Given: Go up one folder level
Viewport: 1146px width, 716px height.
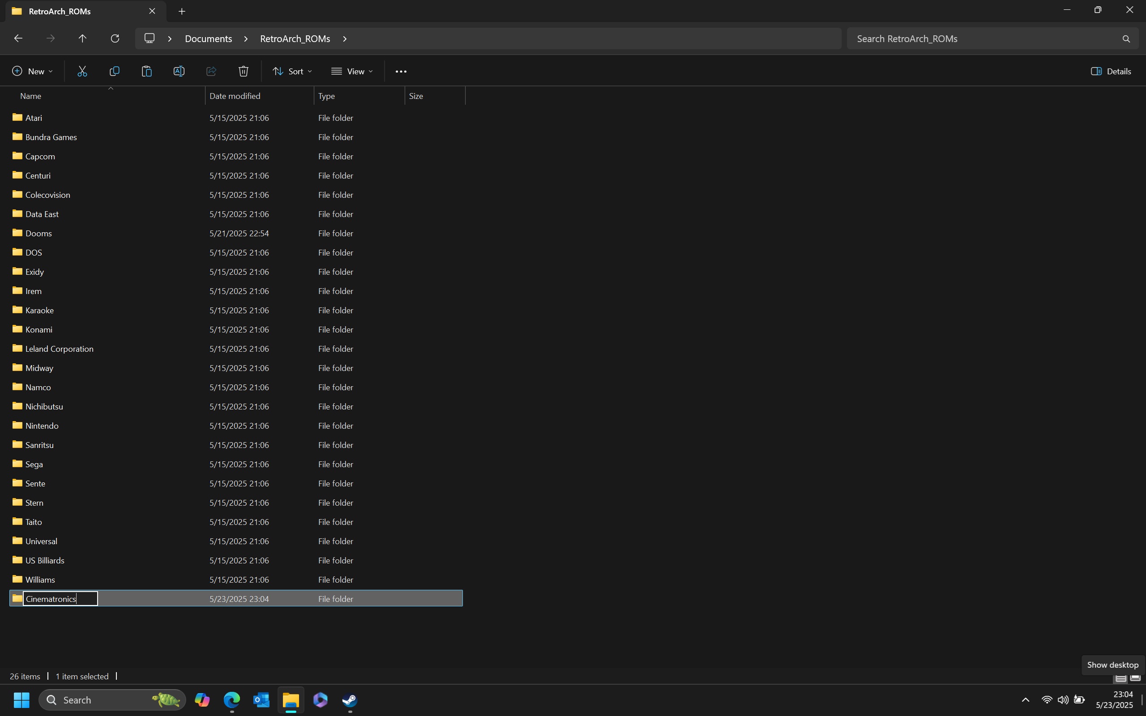Looking at the screenshot, I should (82, 38).
